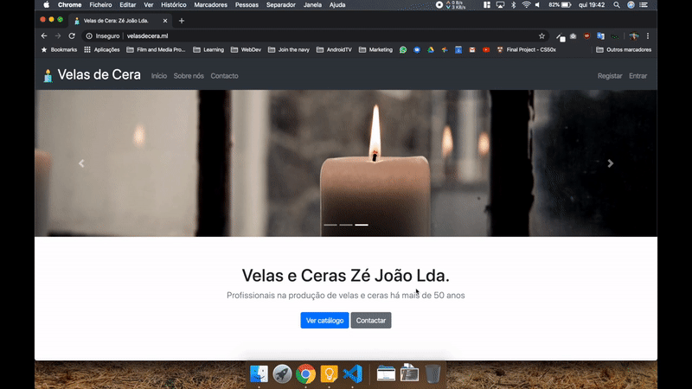Open the Janela menu
The width and height of the screenshot is (692, 389).
312,5
